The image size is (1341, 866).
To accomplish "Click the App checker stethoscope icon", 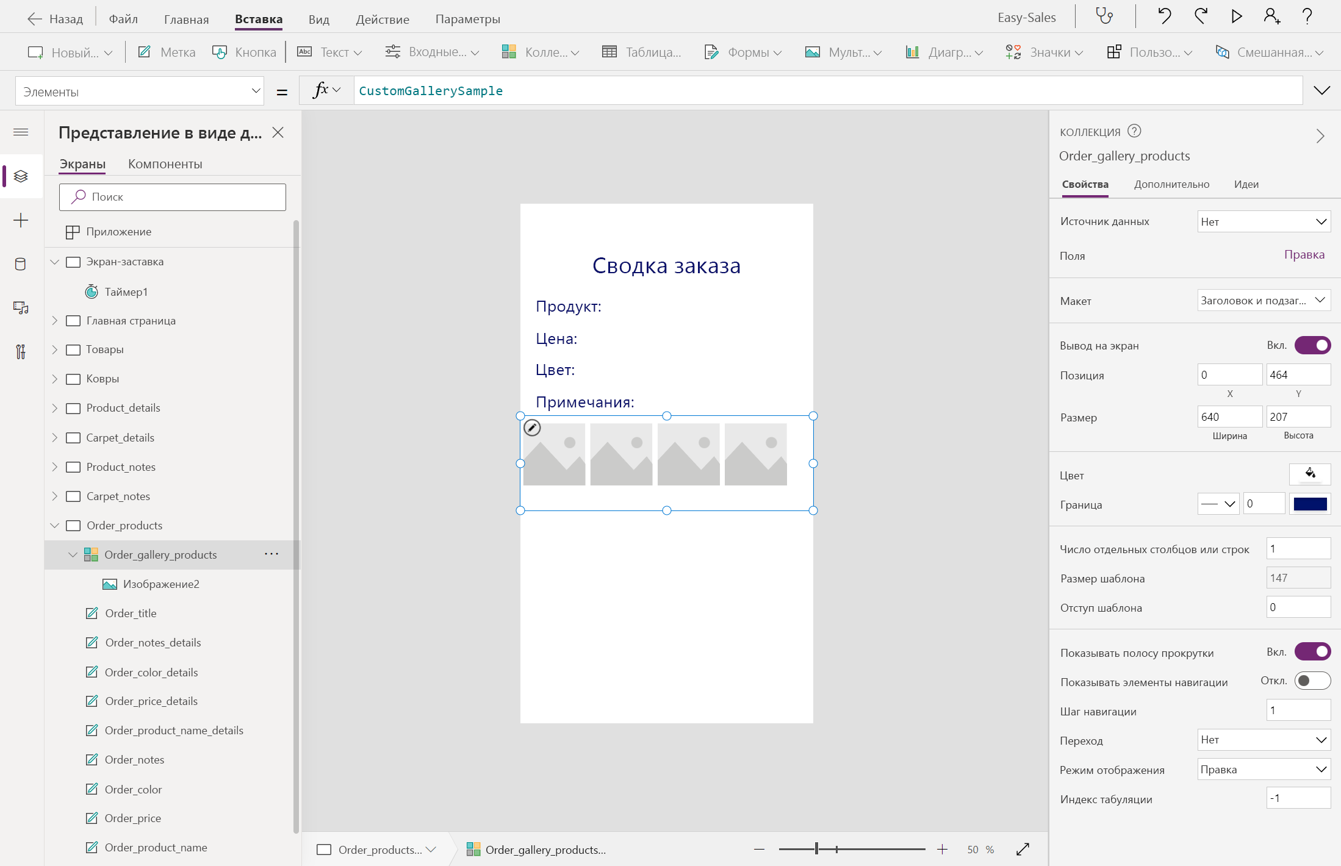I will coord(1104,16).
